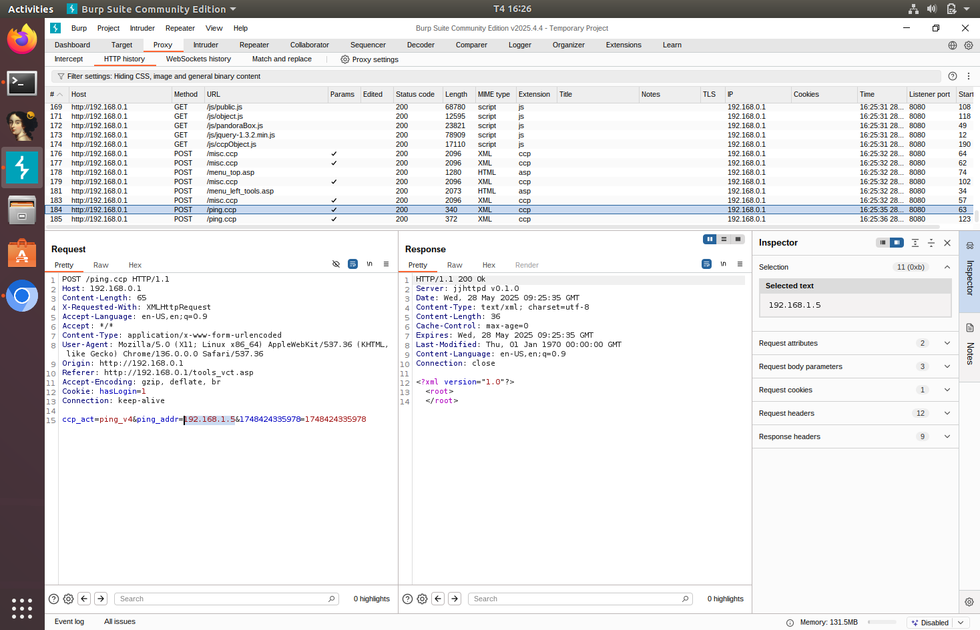
Task: Toggle non-printable characters (\n) in Request pane
Action: coord(369,264)
